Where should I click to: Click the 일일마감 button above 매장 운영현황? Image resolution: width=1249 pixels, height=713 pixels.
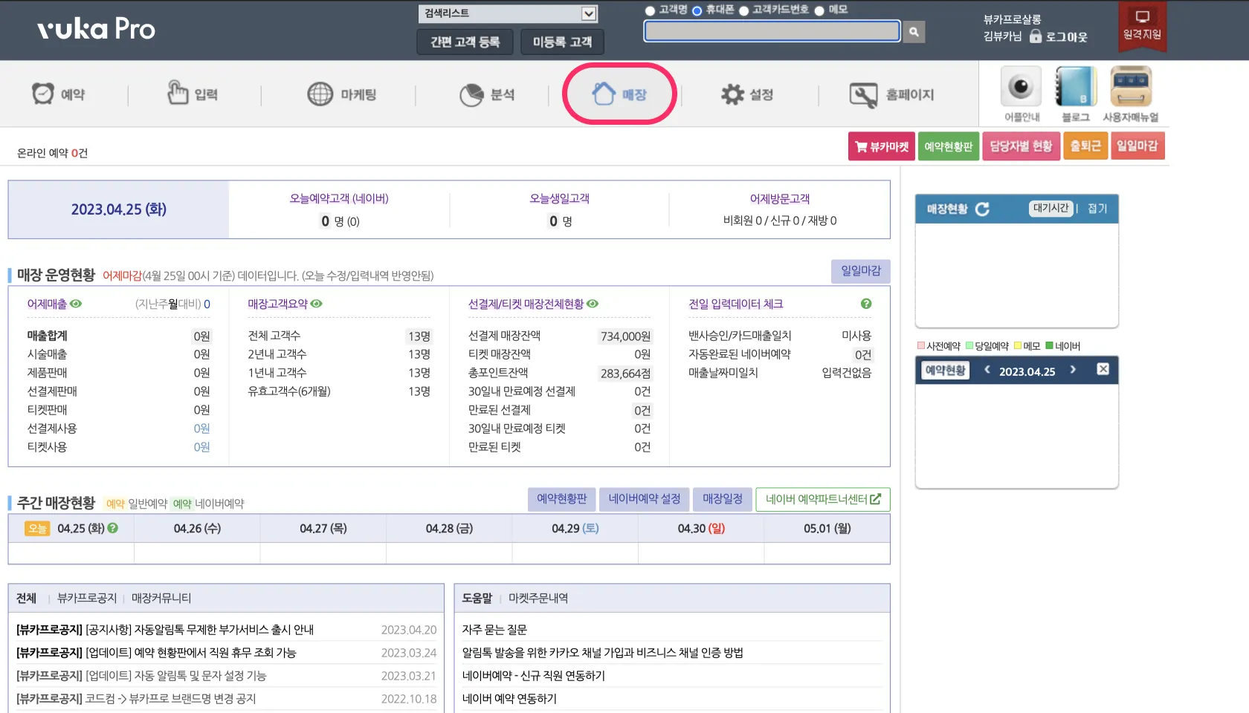pos(860,271)
